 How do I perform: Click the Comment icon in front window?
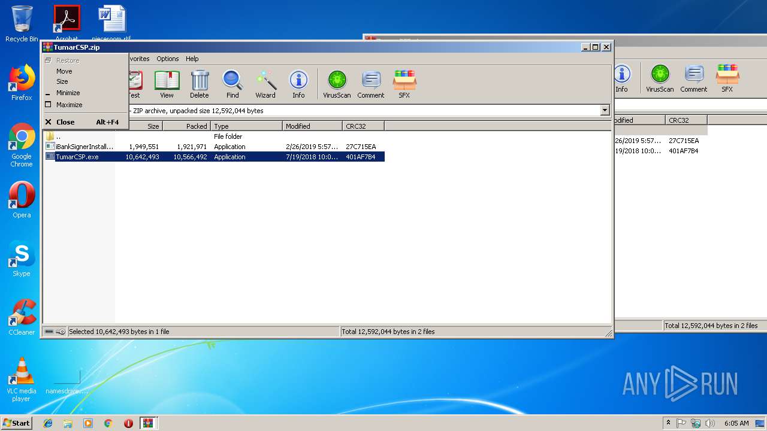371,84
